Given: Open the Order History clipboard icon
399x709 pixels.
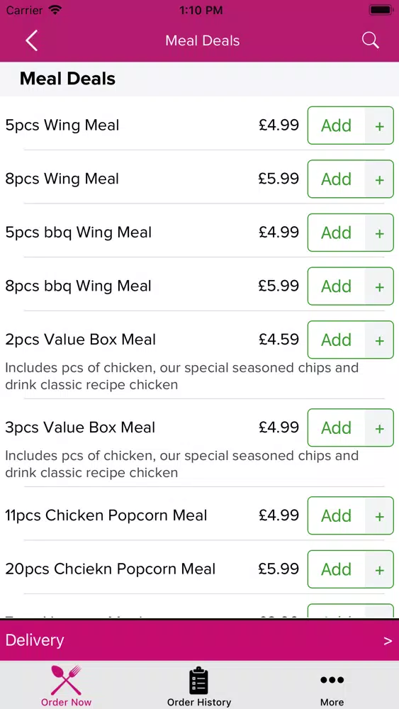Looking at the screenshot, I should click(x=198, y=680).
